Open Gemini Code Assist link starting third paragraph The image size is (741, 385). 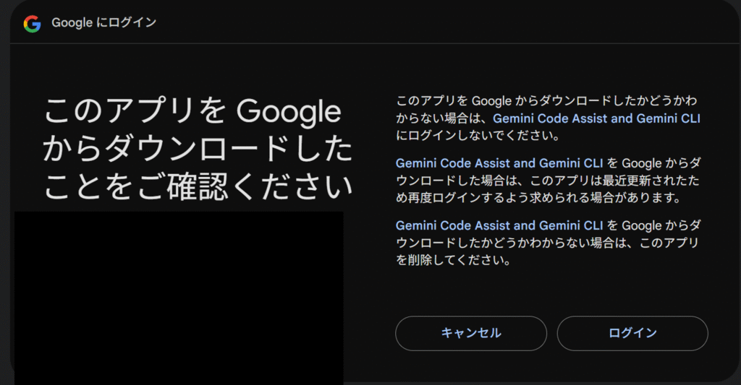(x=499, y=225)
